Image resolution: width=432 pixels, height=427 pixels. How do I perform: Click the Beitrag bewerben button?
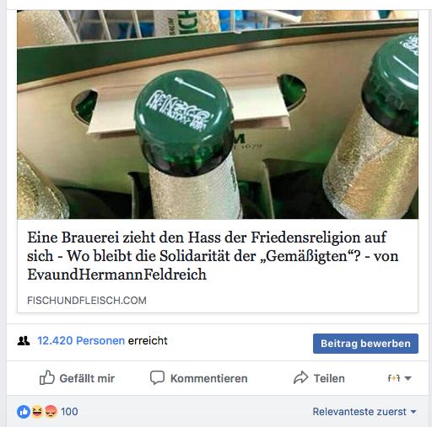tap(365, 344)
